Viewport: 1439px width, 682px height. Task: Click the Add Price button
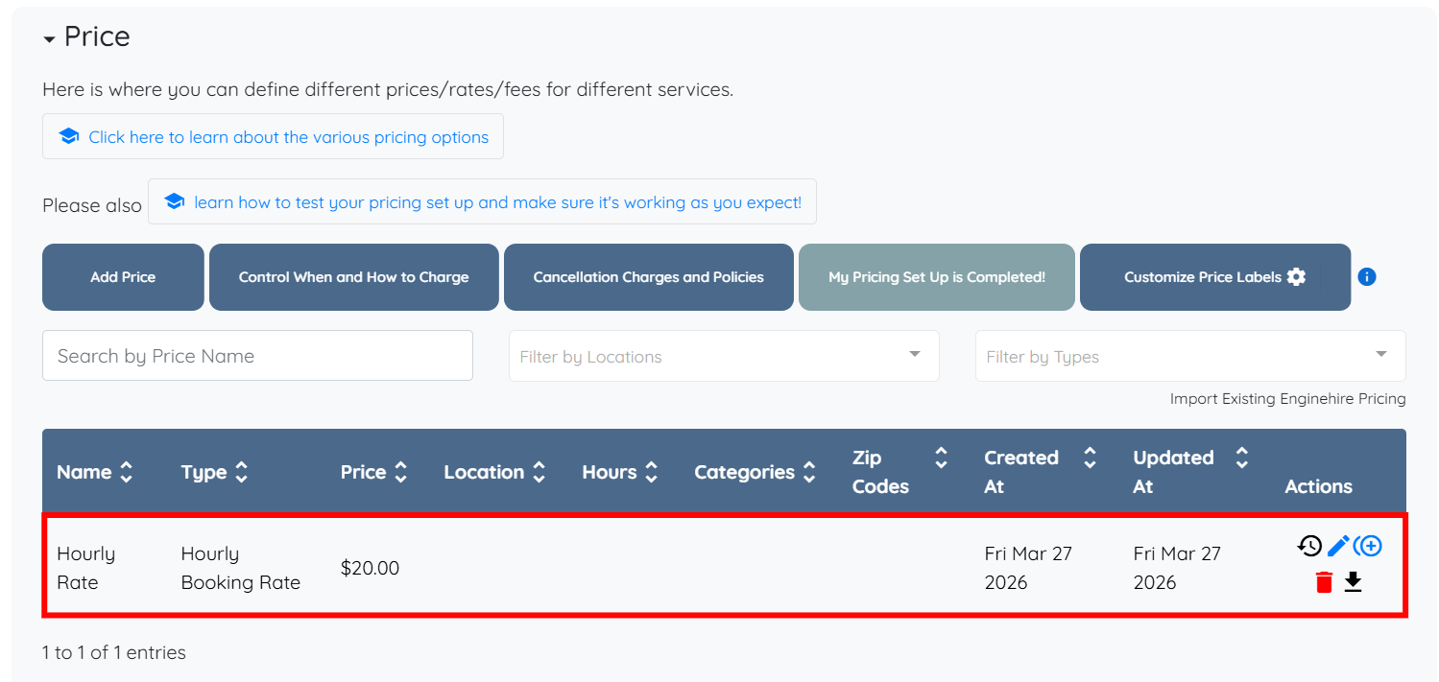tap(123, 277)
